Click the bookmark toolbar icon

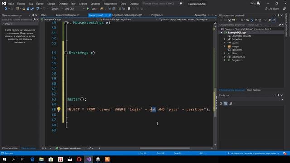[x=129, y=9]
